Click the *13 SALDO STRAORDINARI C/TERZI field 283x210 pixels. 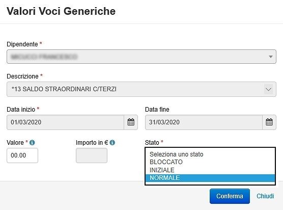[142, 89]
